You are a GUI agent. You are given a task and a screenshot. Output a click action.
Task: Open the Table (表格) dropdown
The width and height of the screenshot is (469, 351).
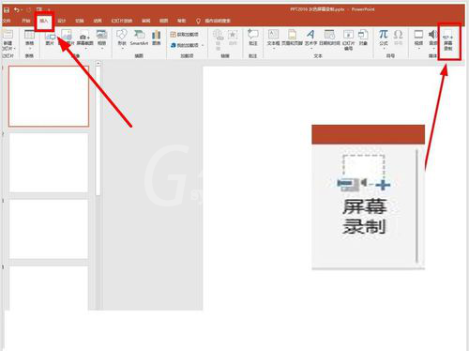[29, 39]
